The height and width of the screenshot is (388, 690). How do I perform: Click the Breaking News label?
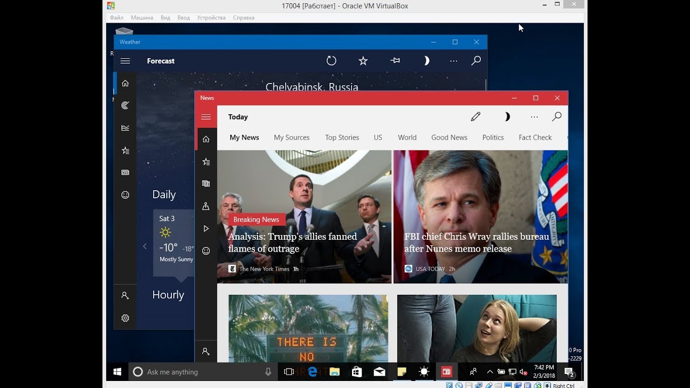click(256, 219)
